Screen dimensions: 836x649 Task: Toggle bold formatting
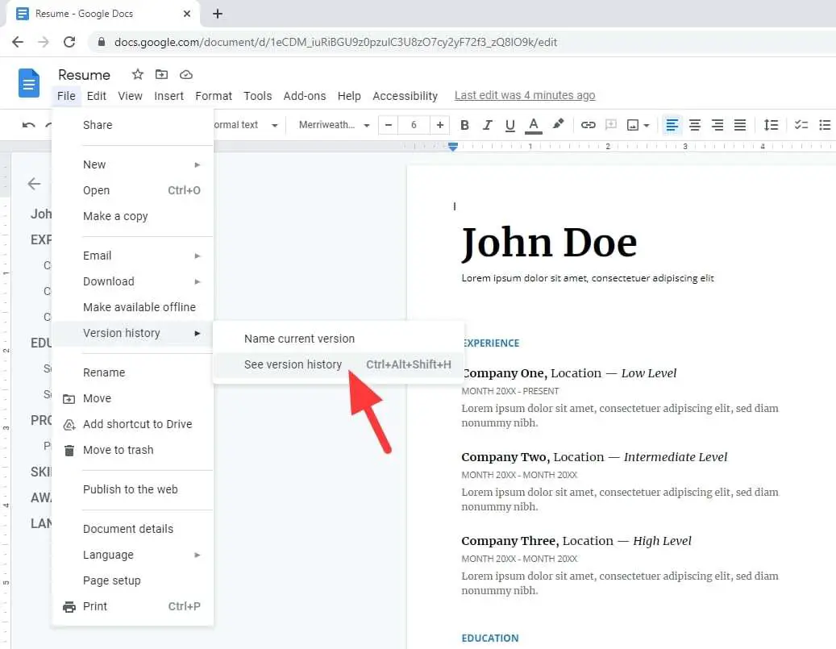(464, 125)
